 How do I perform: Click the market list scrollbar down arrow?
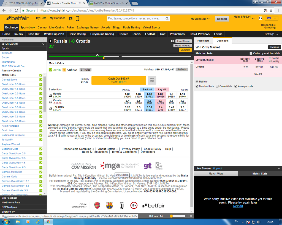45,193
